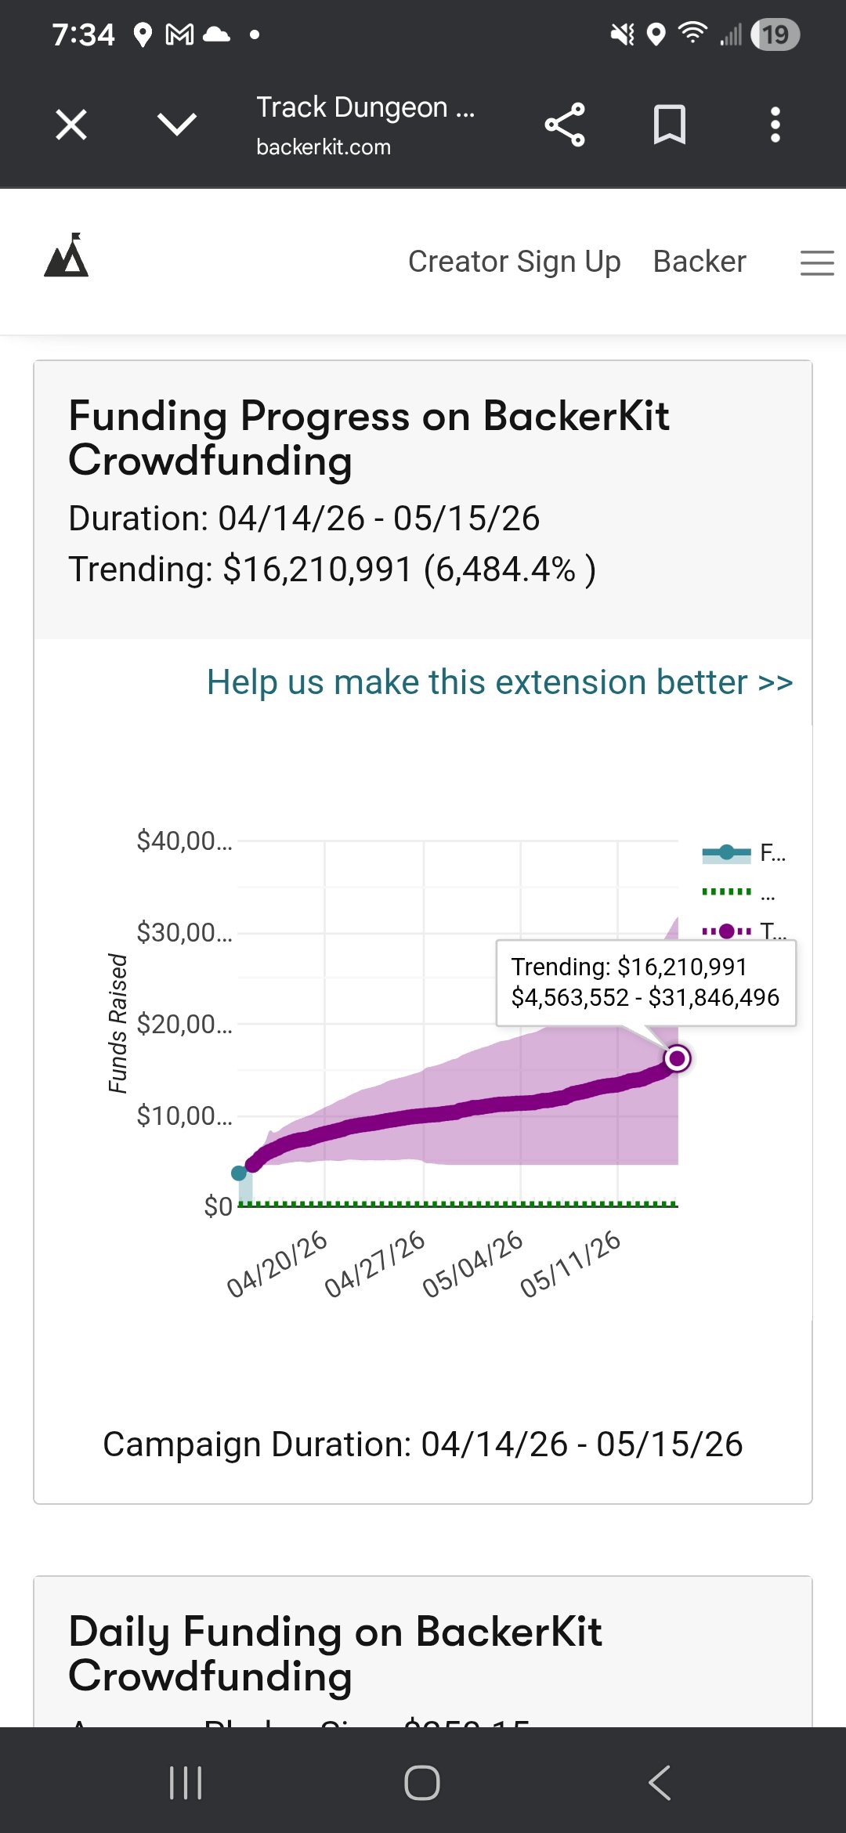Screen dimensions: 846x1833
Task: Close the in-app browser tab
Action: pos(71,125)
